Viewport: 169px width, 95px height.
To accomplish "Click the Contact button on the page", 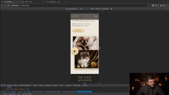I will tap(78, 31).
